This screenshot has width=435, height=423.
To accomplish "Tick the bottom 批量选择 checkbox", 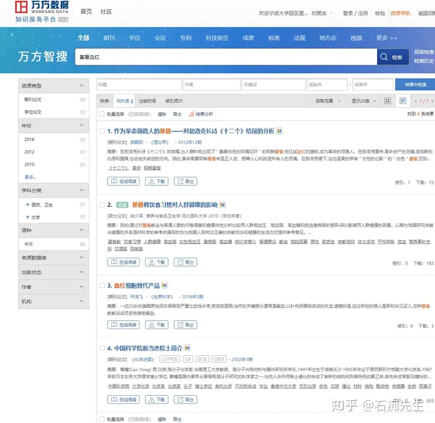I will [102, 419].
